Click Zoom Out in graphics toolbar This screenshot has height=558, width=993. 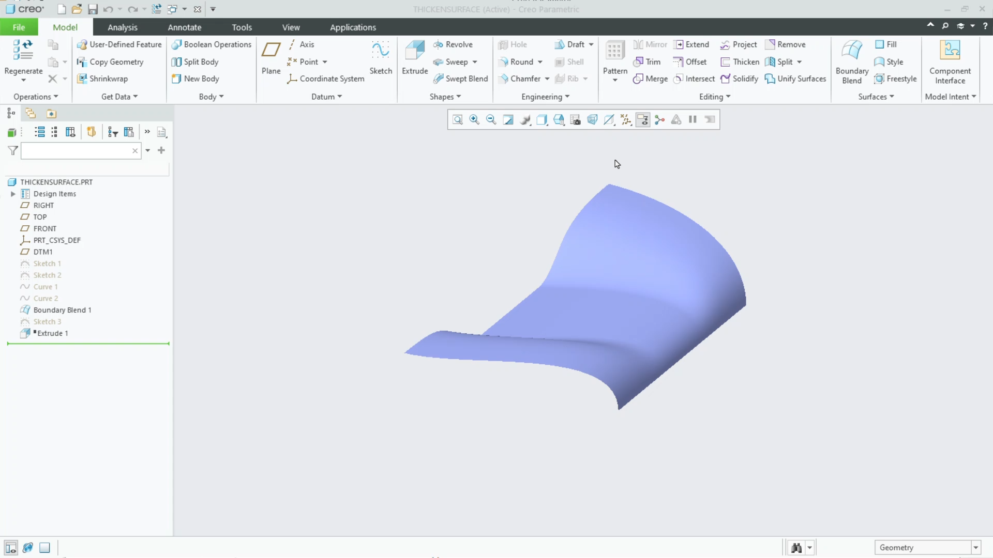coord(491,120)
